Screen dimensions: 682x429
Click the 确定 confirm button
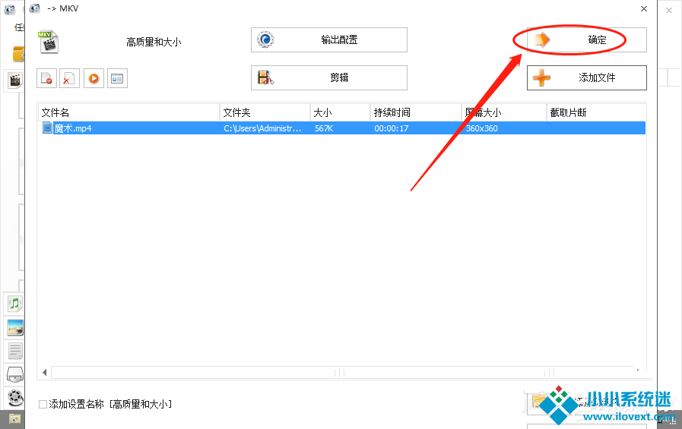(x=586, y=40)
